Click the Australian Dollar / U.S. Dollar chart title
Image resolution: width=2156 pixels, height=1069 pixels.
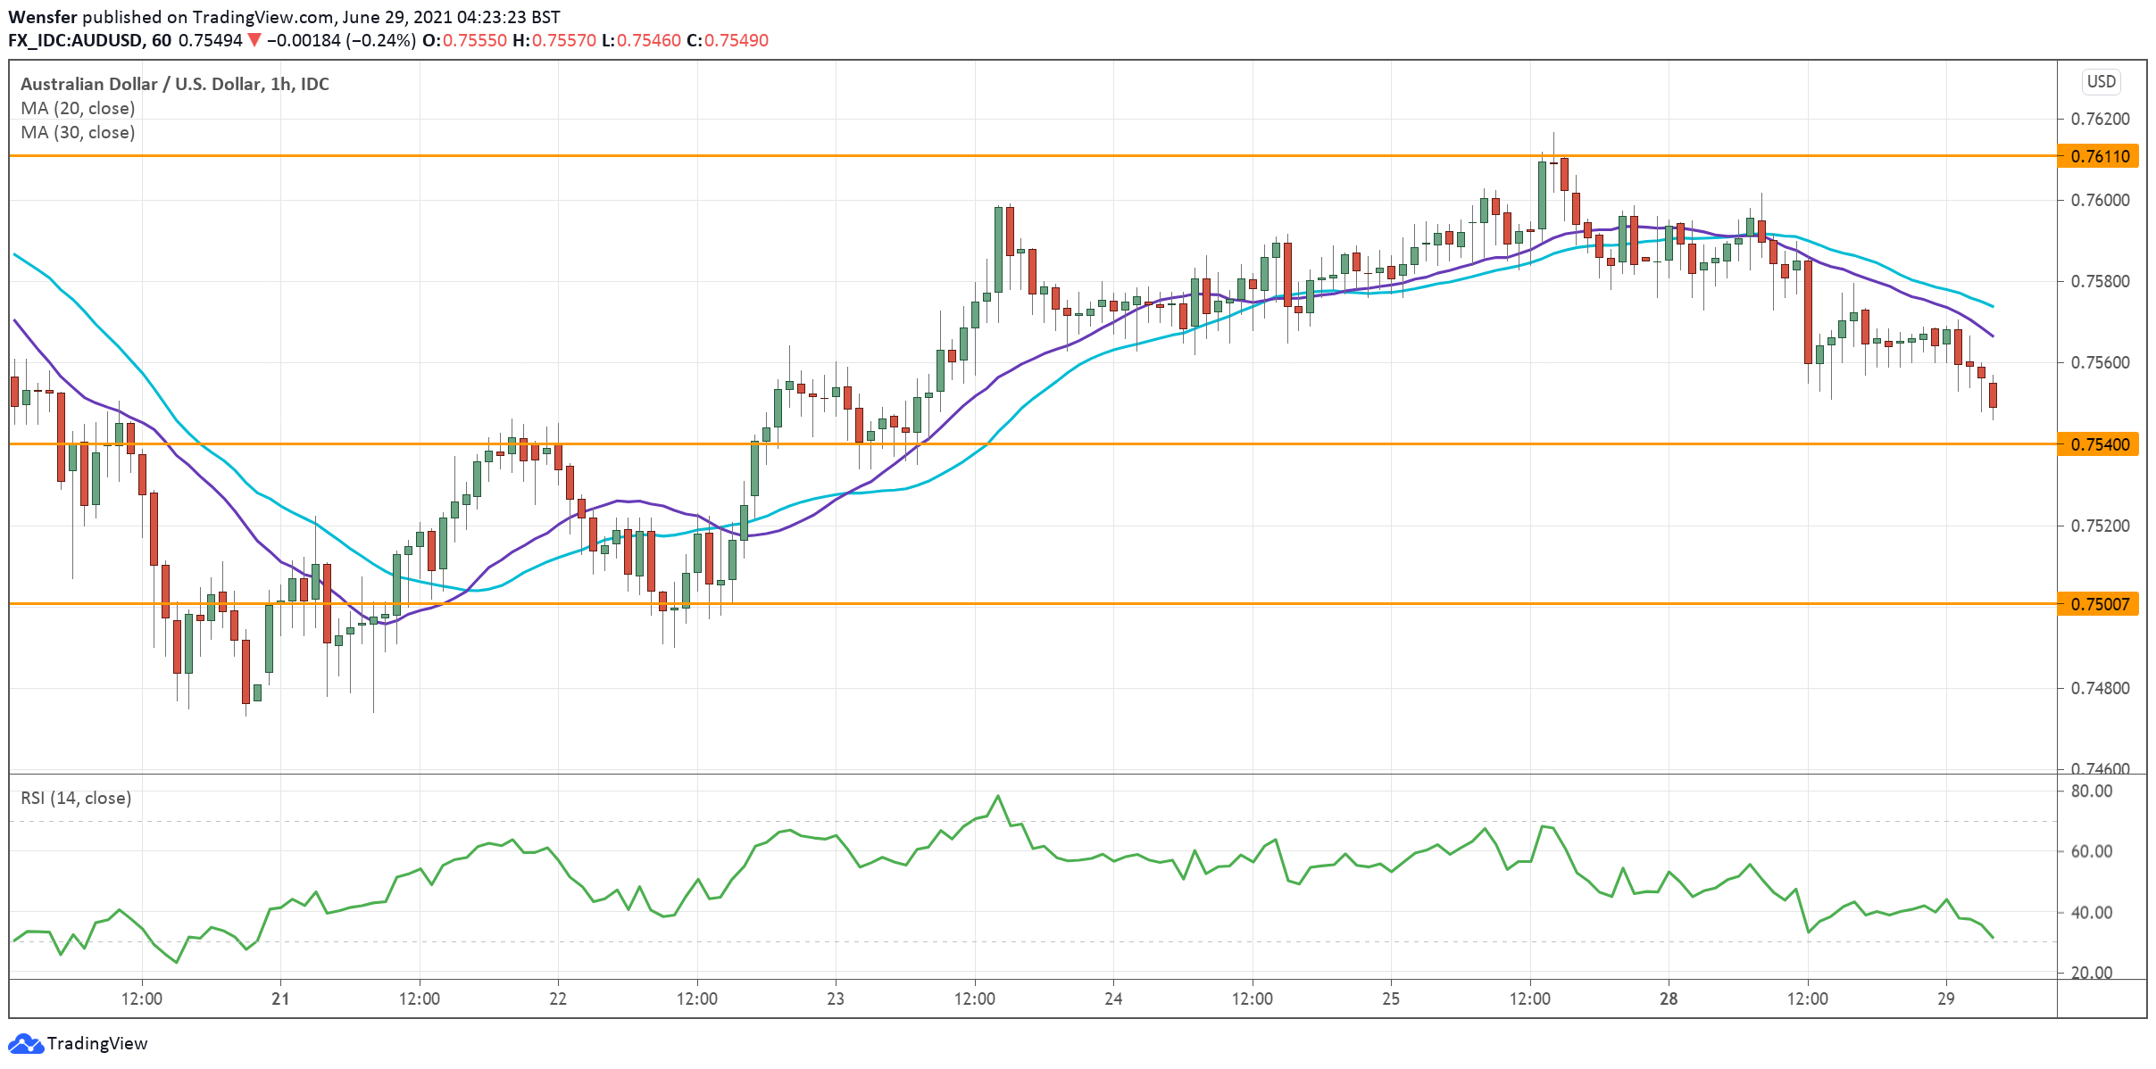click(173, 85)
